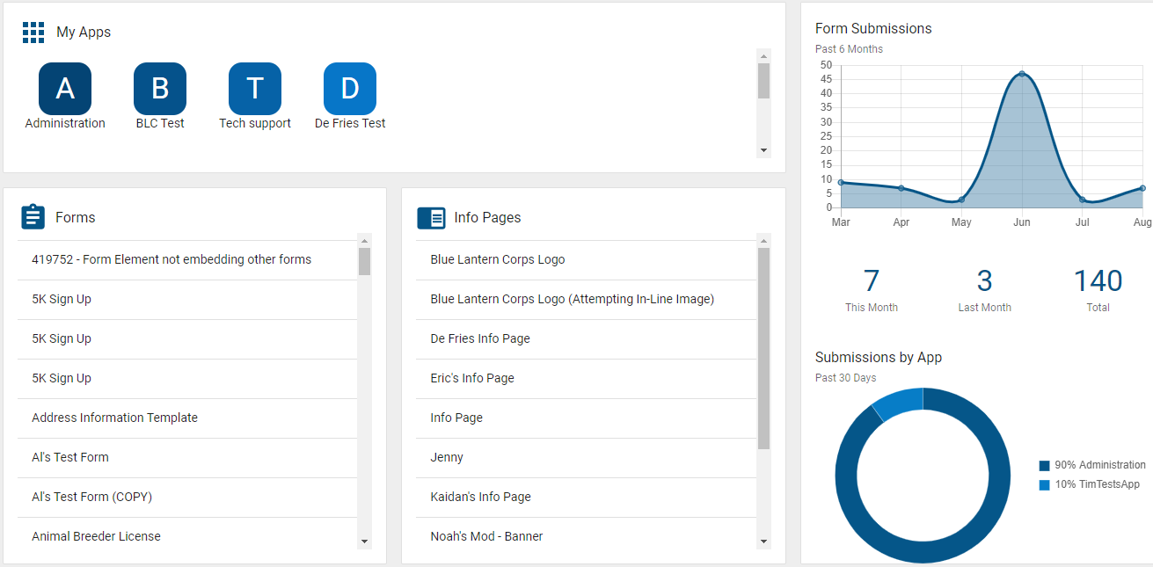Viewport: 1153px width, 567px height.
Task: Open Al's Test Form (COPY)
Action: point(187,498)
